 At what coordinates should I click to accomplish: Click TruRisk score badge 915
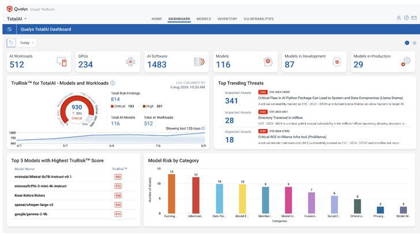[118, 214]
